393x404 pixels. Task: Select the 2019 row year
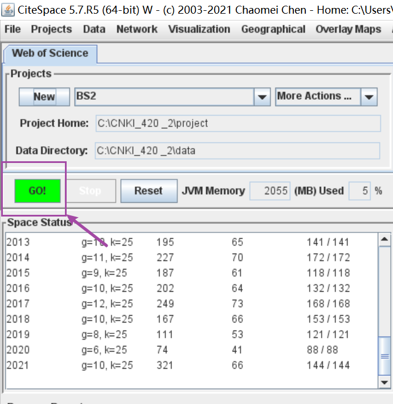tap(18, 334)
